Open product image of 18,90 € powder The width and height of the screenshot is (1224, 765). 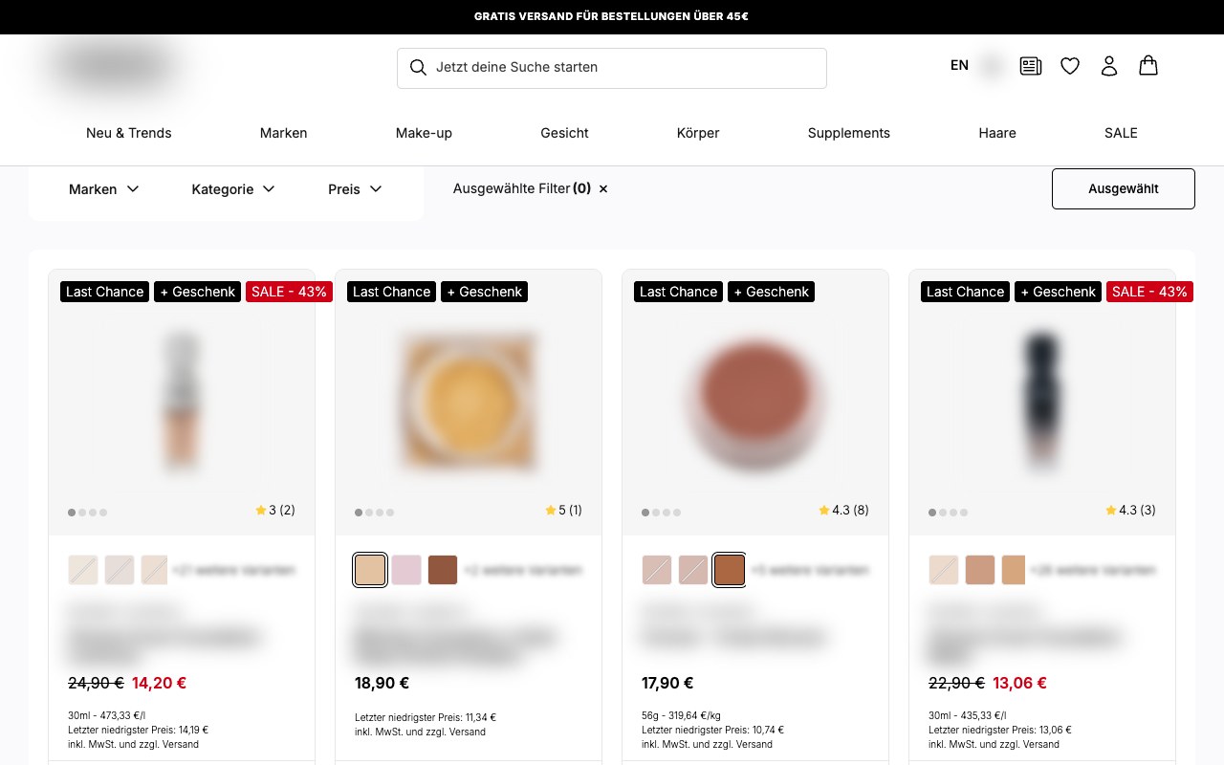[469, 402]
